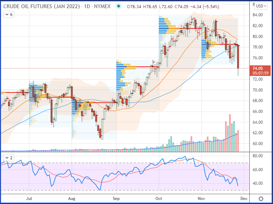Click the Sep label on the time axis
This screenshot has width=273, height=204.
tap(116, 199)
